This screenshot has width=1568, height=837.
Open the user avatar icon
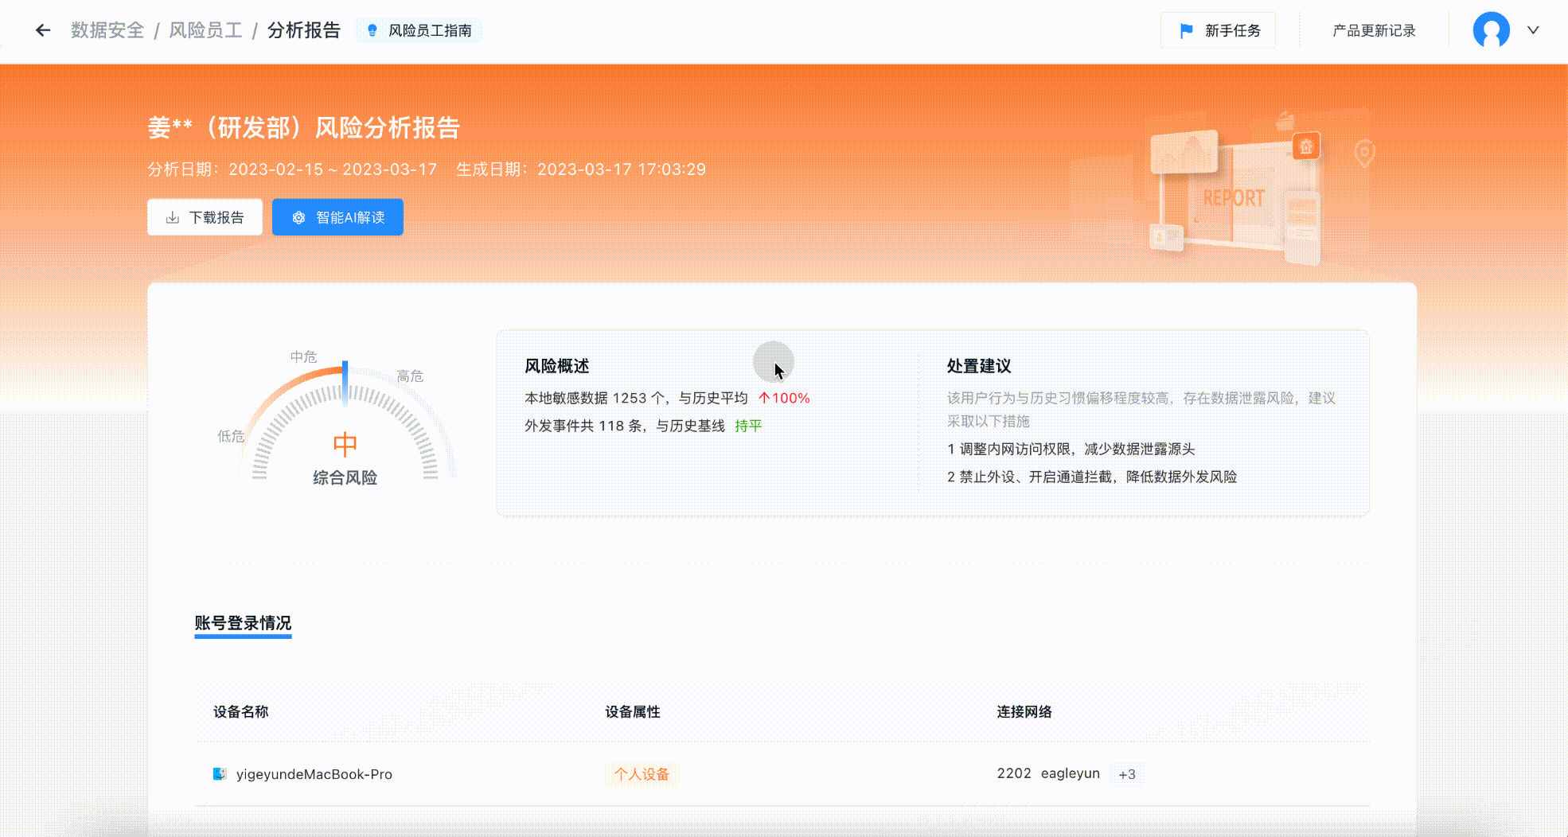[x=1491, y=30]
